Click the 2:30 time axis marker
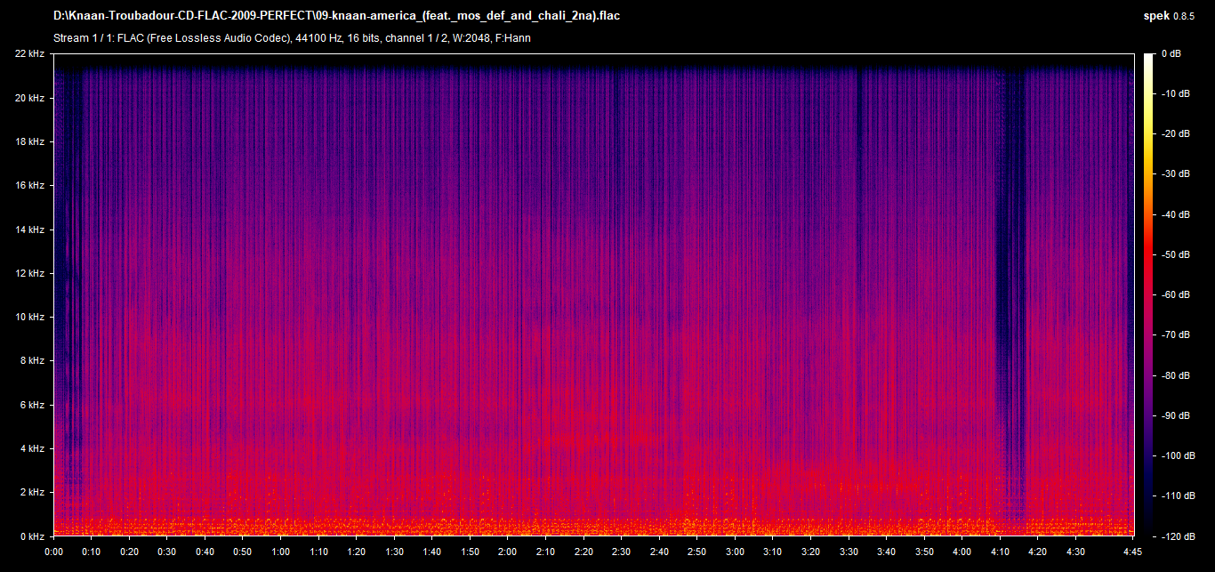The height and width of the screenshot is (572, 1215). pyautogui.click(x=622, y=552)
